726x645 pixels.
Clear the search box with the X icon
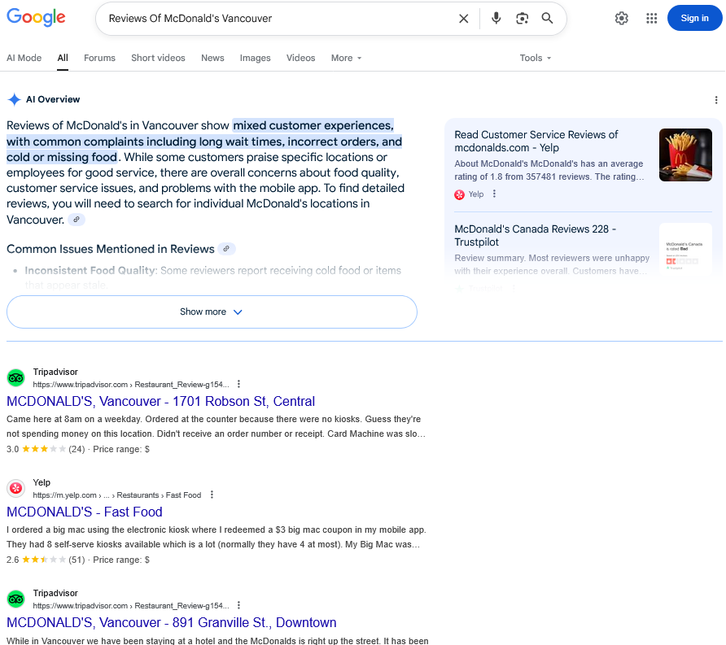[463, 19]
